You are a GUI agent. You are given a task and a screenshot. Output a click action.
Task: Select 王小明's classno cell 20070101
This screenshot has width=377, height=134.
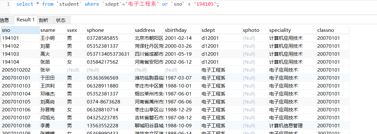(x=333, y=38)
